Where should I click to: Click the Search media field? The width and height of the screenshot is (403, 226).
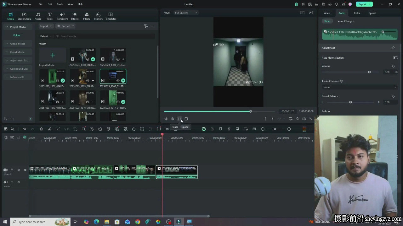pos(105,36)
